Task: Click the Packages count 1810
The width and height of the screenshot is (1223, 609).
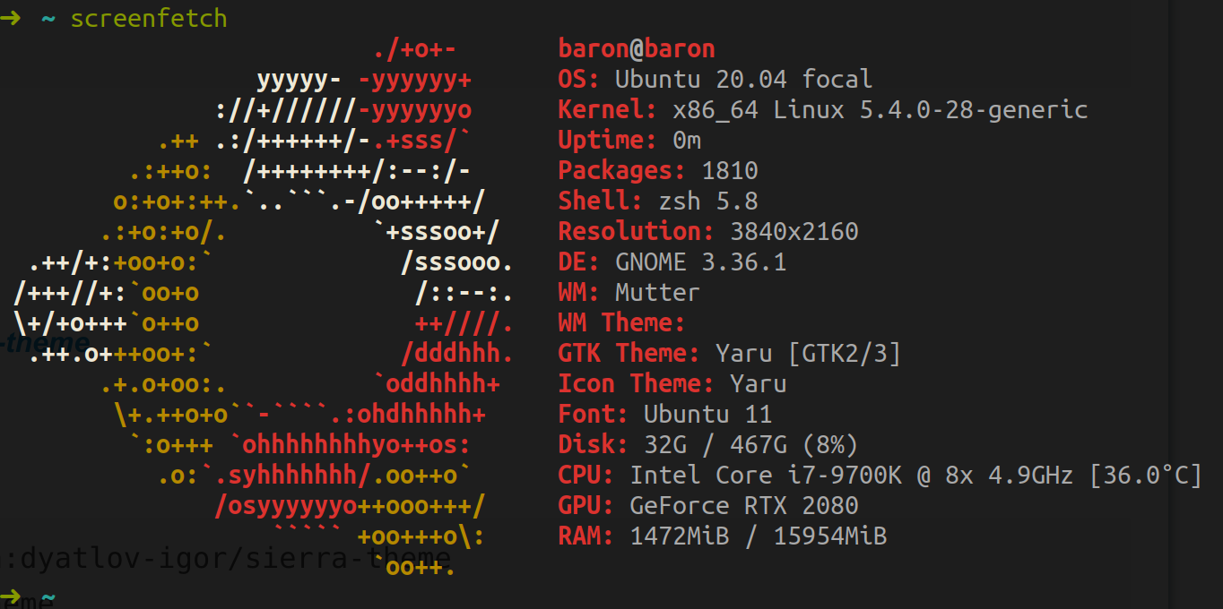Action: click(x=730, y=171)
